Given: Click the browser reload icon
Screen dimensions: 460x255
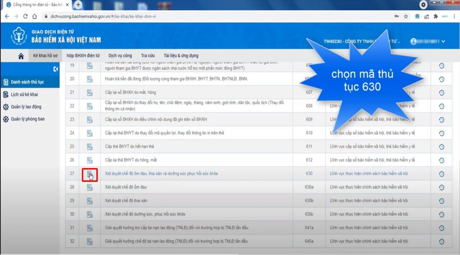Looking at the screenshot, I should click(x=25, y=16).
